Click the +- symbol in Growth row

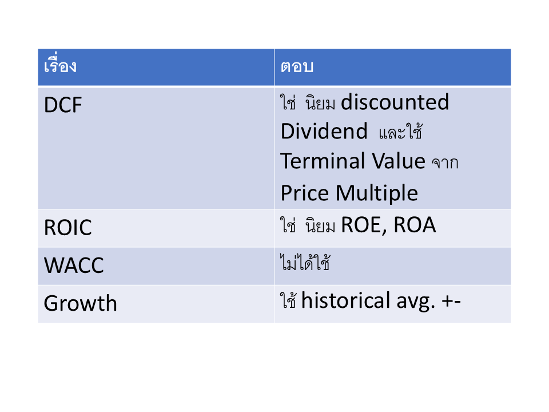tap(452, 300)
